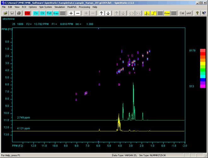Click the Cal calibrate button
This screenshot has width=208, height=158.
pos(182,13)
